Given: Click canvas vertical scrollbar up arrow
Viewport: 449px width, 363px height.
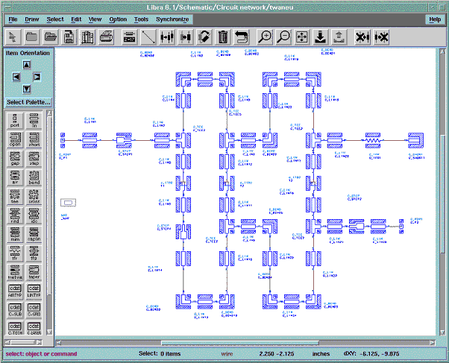Looking at the screenshot, I should (x=442, y=52).
